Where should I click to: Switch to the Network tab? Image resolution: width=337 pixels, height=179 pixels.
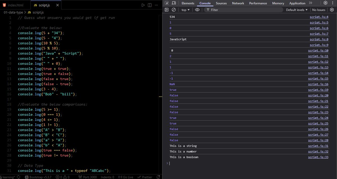(x=238, y=3)
